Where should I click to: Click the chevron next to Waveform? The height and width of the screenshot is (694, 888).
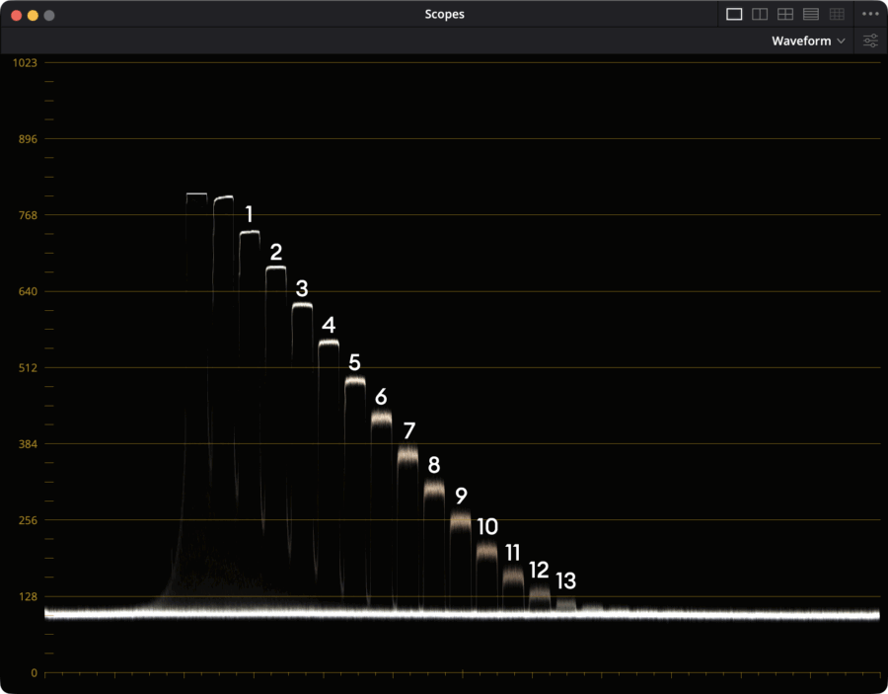tap(842, 40)
